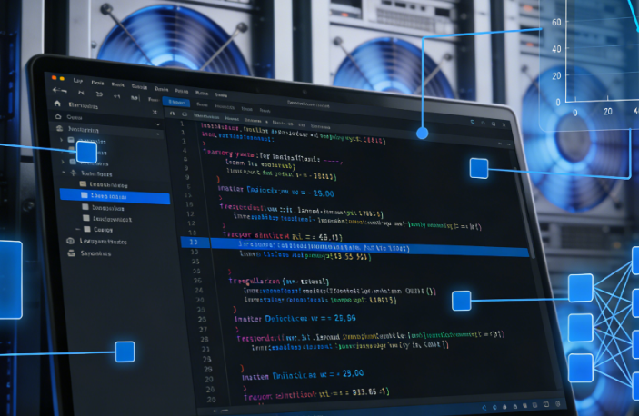Click the skip-forward play icon in the toolbar
Screen dimensions: 639x416
point(135,98)
